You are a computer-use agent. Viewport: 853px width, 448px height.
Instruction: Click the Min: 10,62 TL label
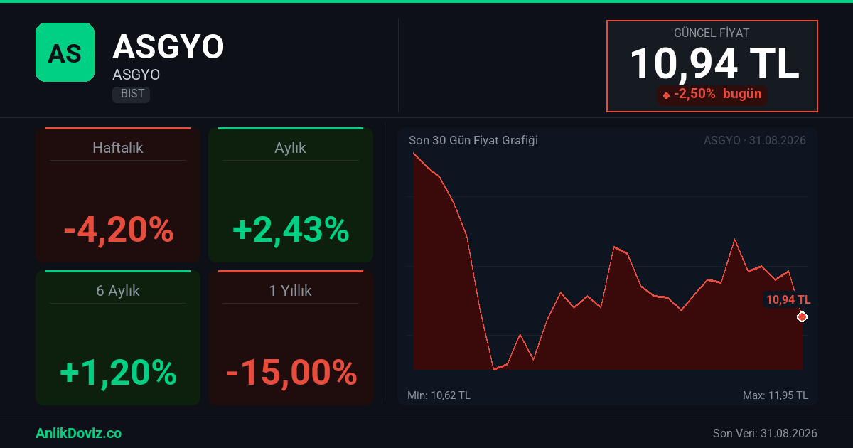pos(439,395)
